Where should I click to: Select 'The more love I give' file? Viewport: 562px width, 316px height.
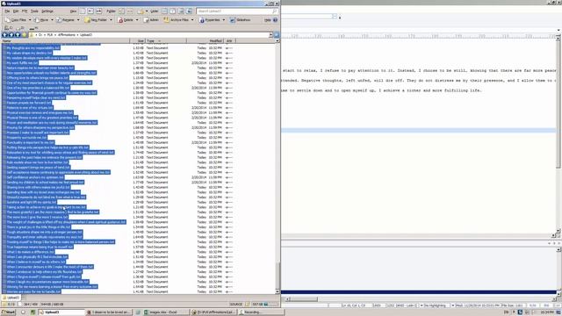coord(37,217)
